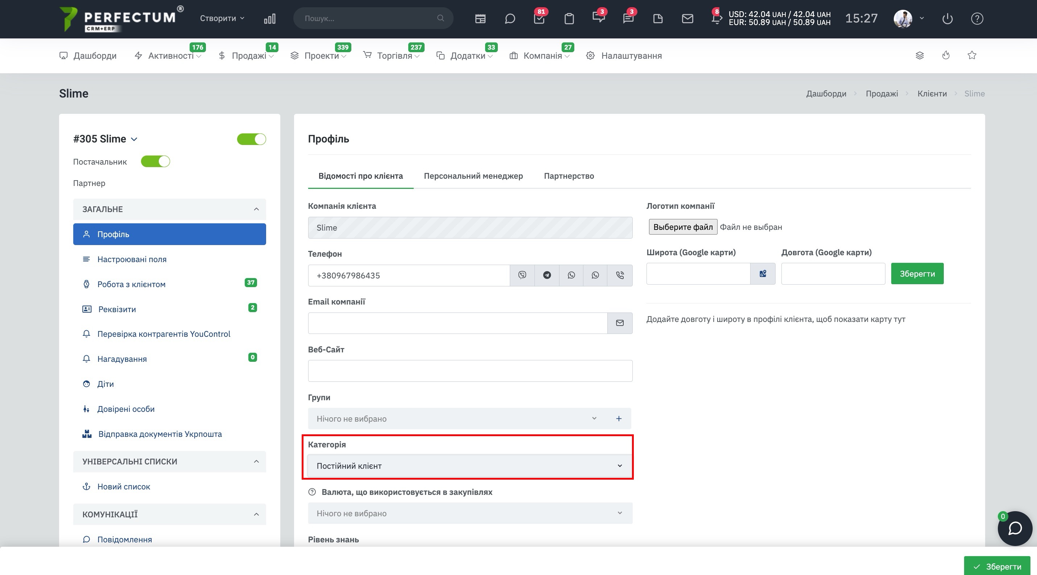Go to Дашборди in navigation
The width and height of the screenshot is (1037, 575).
pos(88,55)
